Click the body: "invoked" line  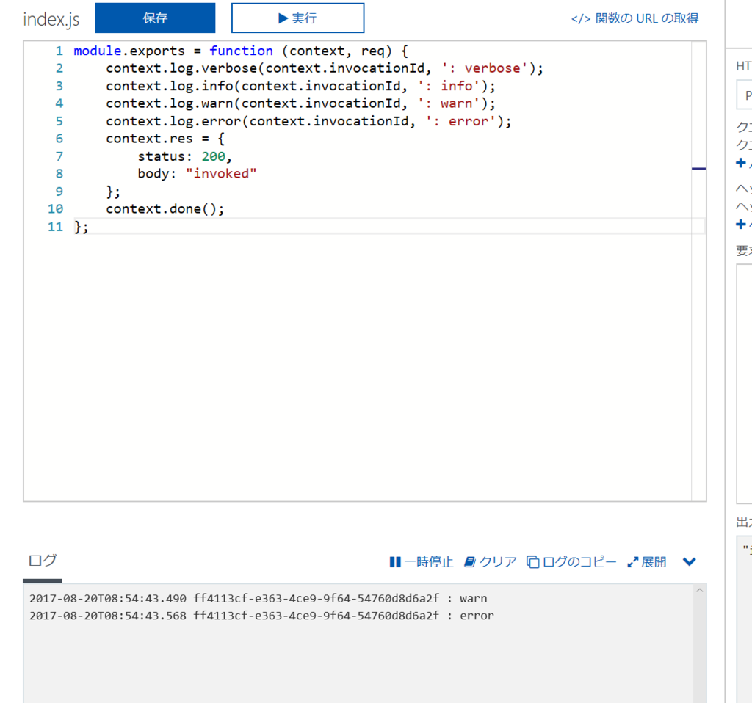point(197,173)
